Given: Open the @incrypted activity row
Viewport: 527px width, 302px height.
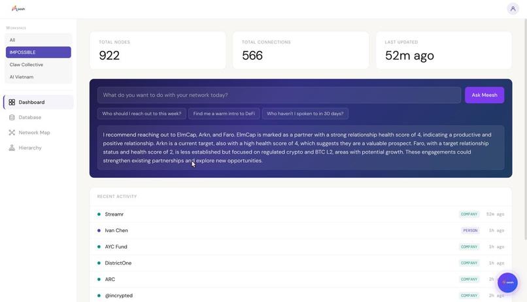Looking at the screenshot, I should [301, 295].
